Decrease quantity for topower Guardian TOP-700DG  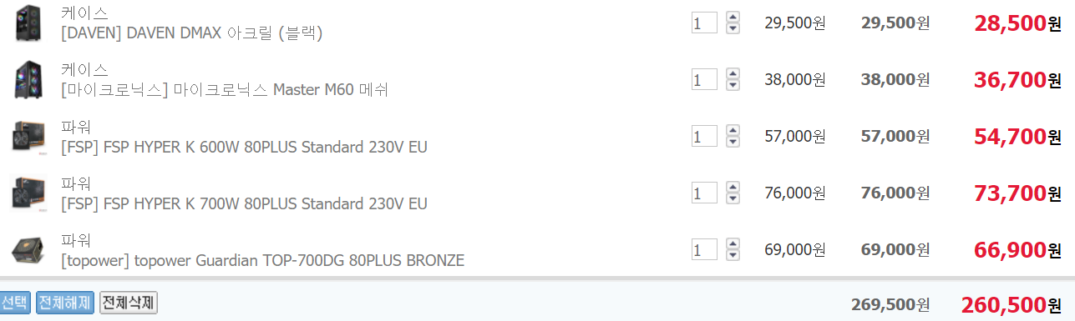coord(733,255)
